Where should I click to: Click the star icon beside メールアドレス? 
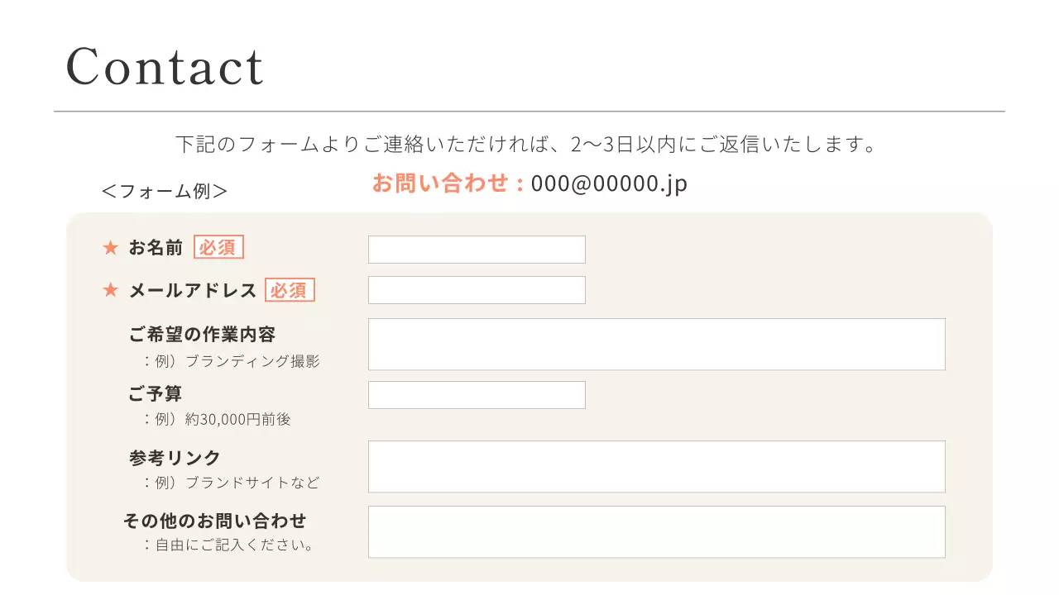[x=110, y=291]
